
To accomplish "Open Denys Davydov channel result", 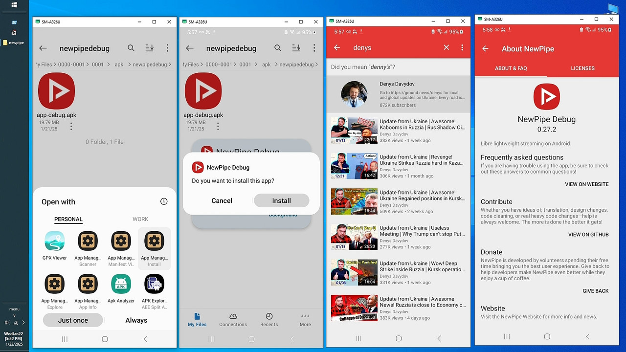I will click(x=398, y=94).
